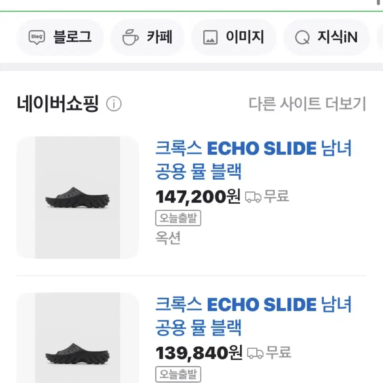
Task: Open 다른 사이트 더보기 link
Action: click(307, 104)
